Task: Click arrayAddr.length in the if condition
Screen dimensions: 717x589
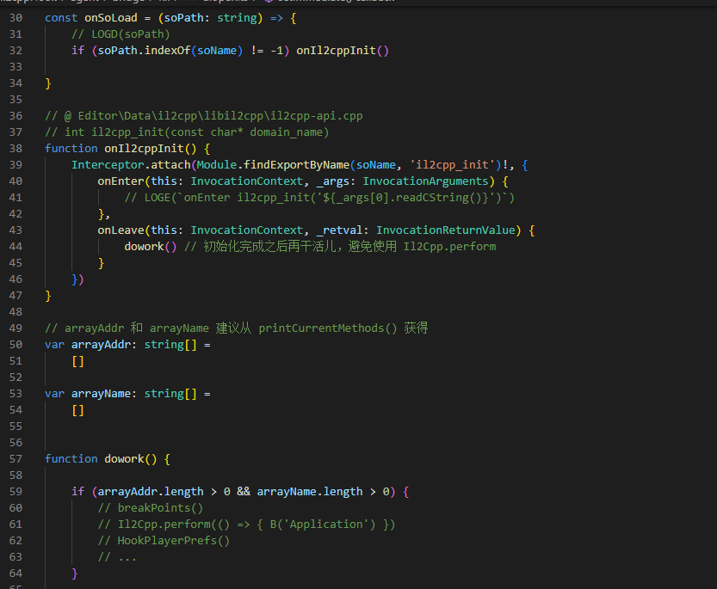Action: (151, 492)
